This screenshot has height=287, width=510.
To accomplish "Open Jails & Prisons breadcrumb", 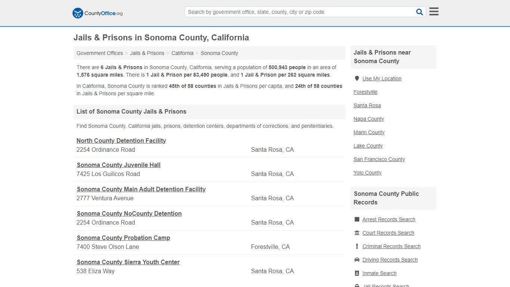I will tap(147, 53).
